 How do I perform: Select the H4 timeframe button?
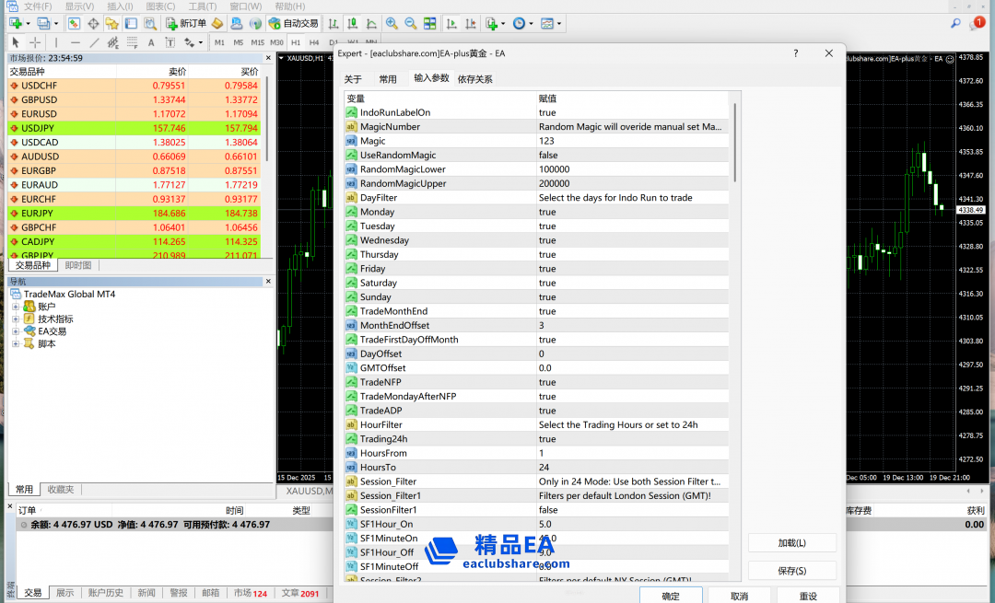click(x=314, y=42)
